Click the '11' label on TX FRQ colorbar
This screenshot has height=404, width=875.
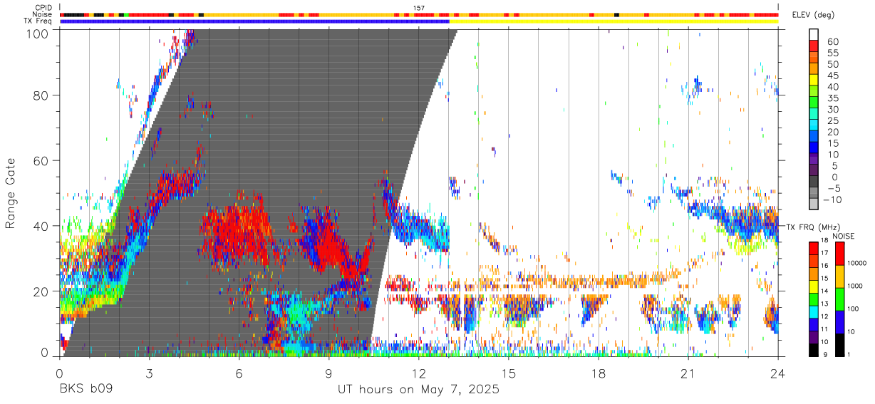tap(824, 329)
